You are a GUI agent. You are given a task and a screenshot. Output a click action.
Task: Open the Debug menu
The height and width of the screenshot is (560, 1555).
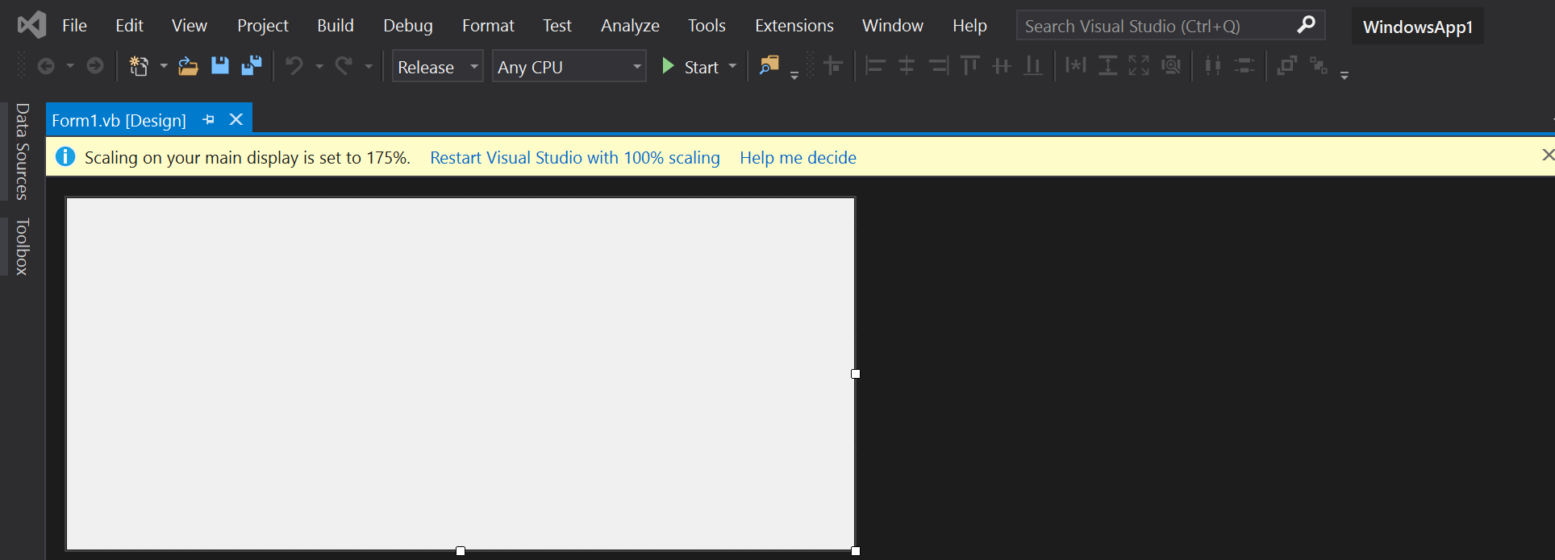coord(408,26)
